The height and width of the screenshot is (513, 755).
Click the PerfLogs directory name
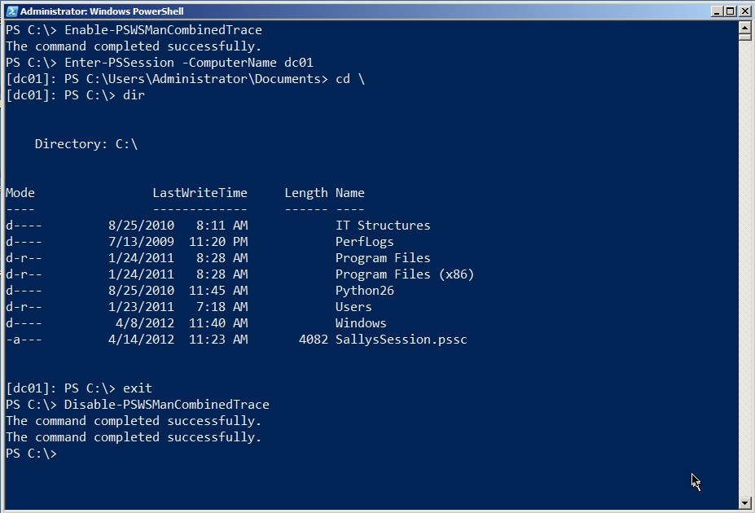coord(364,242)
